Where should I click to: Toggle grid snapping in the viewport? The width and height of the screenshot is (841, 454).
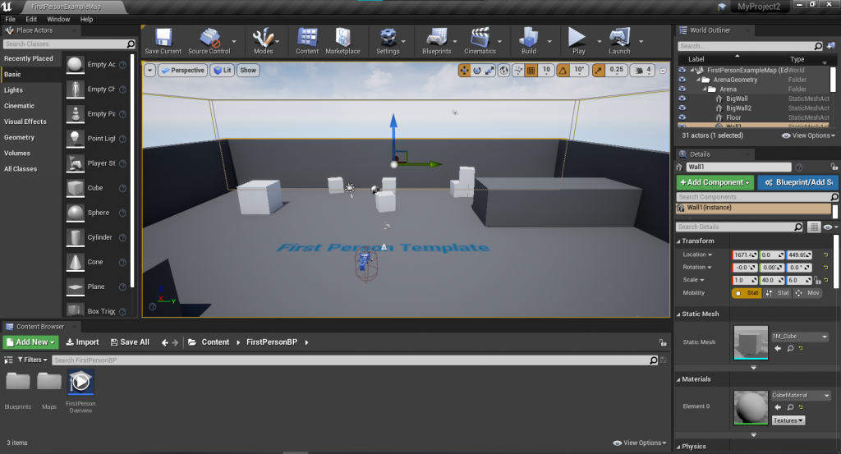tap(531, 71)
